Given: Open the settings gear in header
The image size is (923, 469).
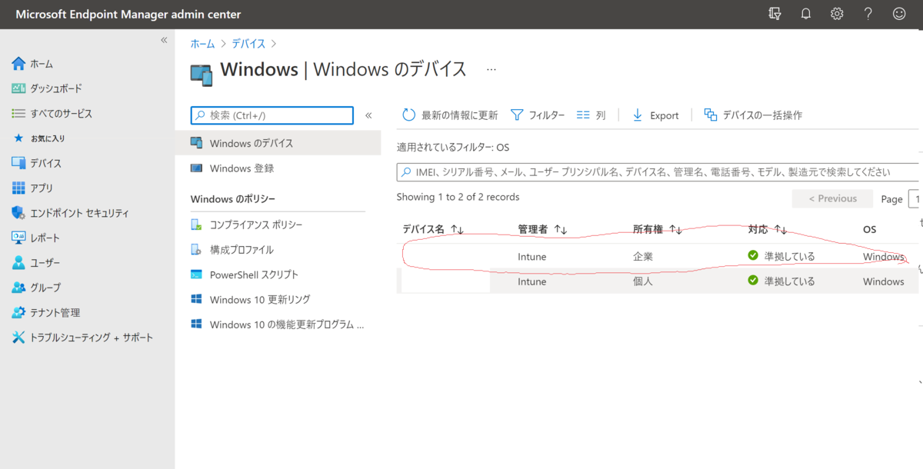Looking at the screenshot, I should (837, 14).
